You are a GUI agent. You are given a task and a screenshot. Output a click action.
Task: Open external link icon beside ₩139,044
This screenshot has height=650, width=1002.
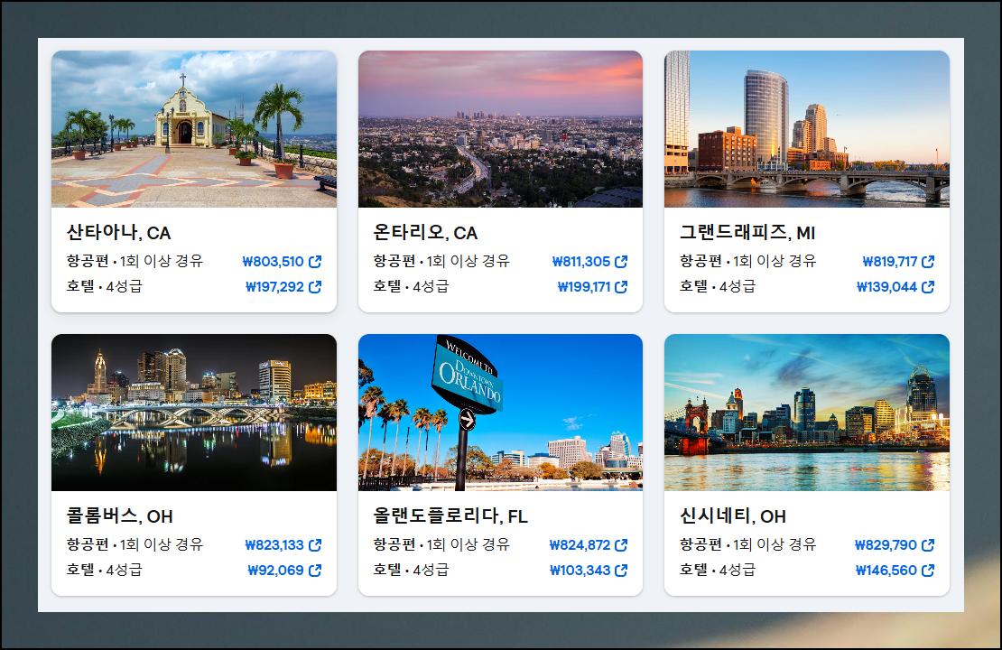928,287
